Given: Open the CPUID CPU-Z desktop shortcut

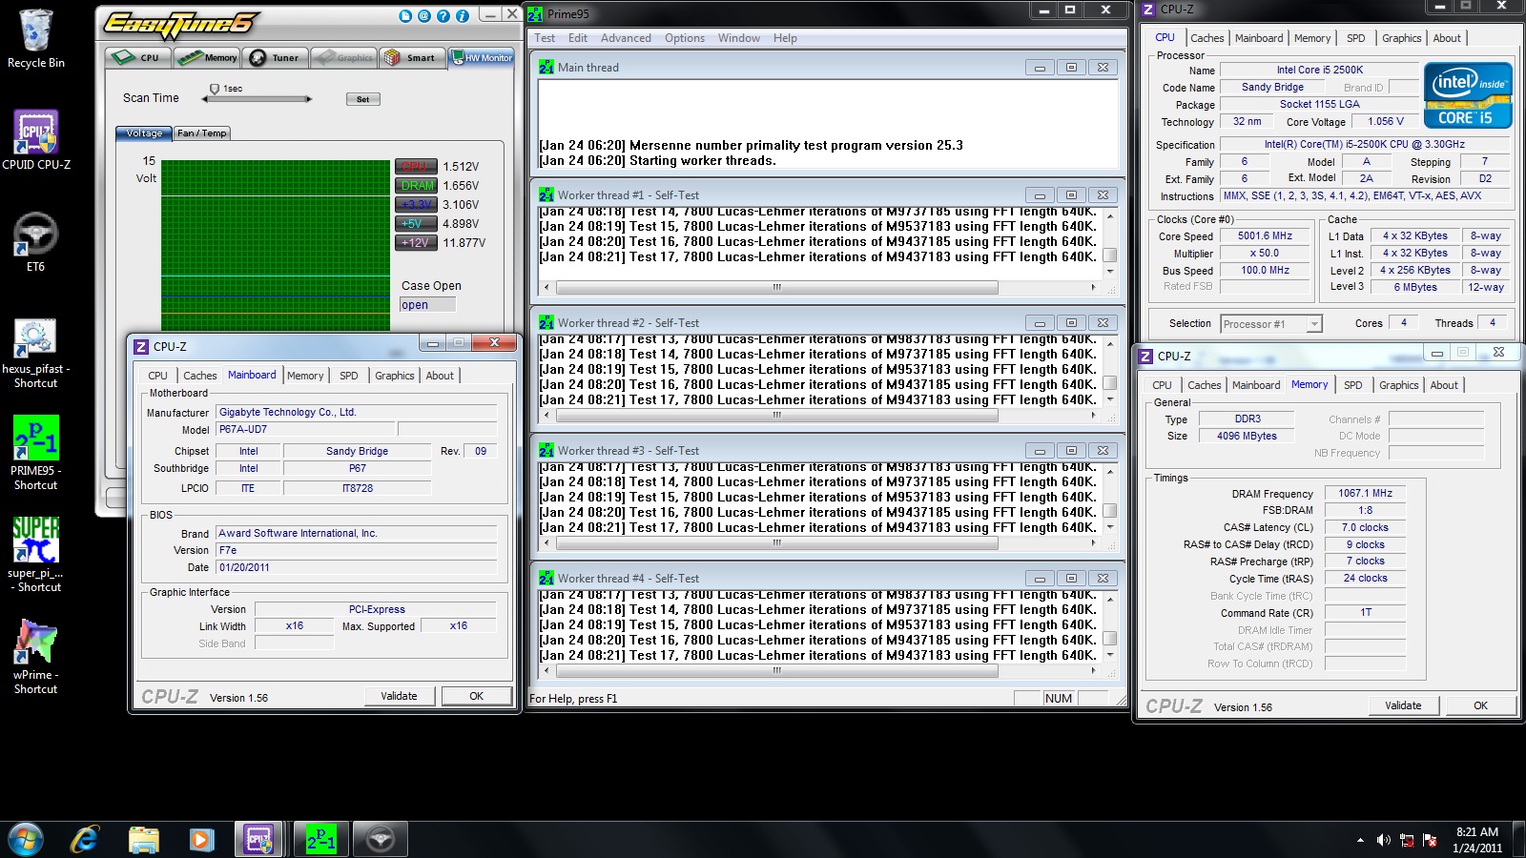Looking at the screenshot, I should (36, 139).
